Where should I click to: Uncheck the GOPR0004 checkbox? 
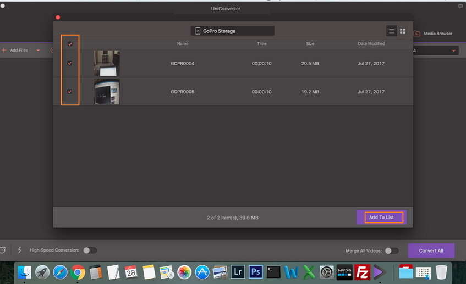69,63
